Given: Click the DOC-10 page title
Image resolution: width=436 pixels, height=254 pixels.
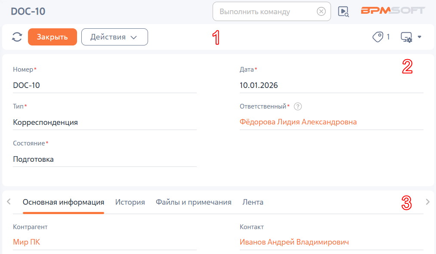Looking at the screenshot, I should tap(28, 11).
